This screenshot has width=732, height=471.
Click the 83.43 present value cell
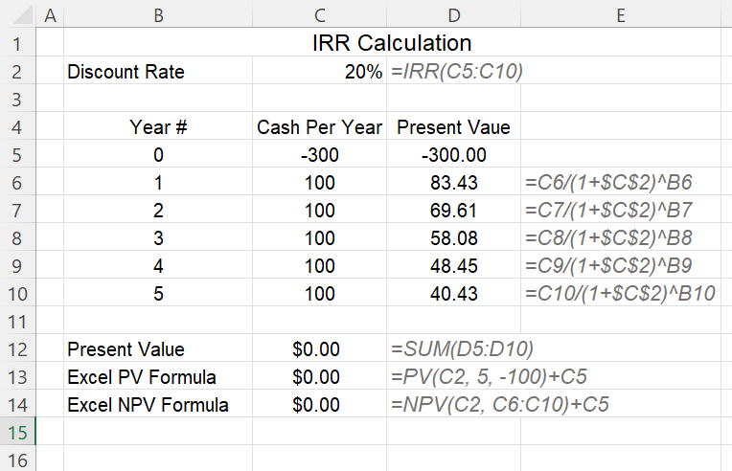click(454, 181)
